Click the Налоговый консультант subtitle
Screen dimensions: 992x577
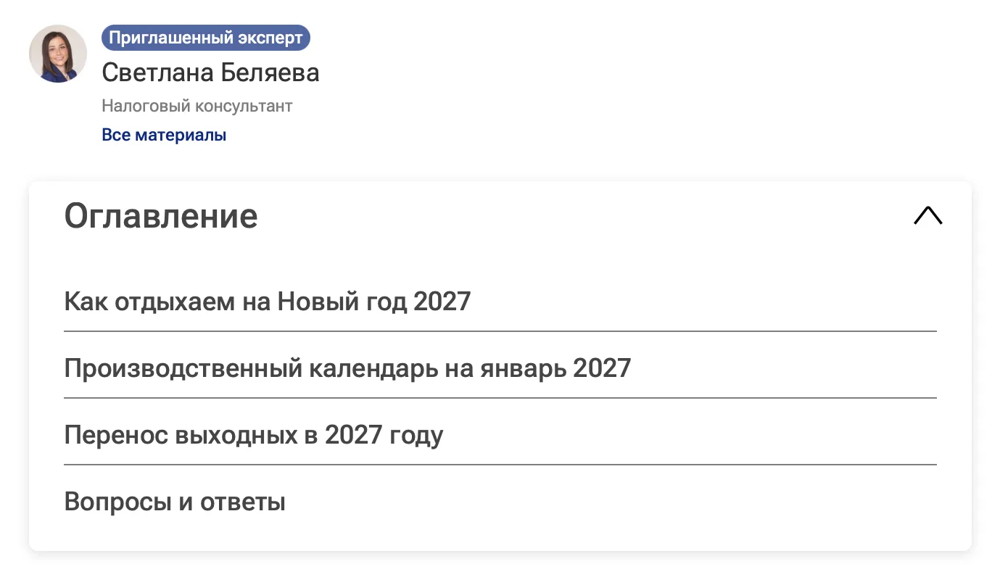point(197,106)
